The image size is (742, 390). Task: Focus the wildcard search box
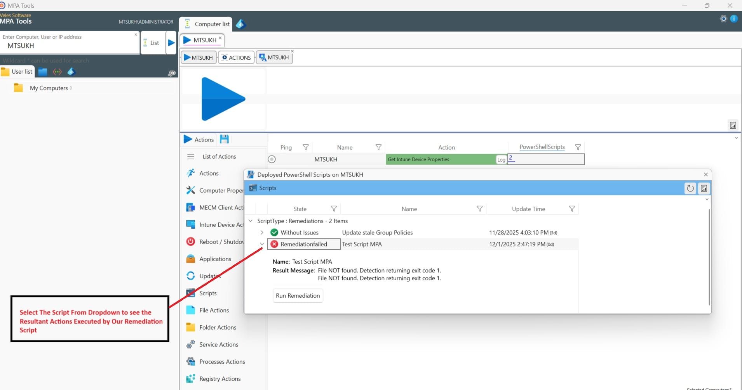point(89,60)
